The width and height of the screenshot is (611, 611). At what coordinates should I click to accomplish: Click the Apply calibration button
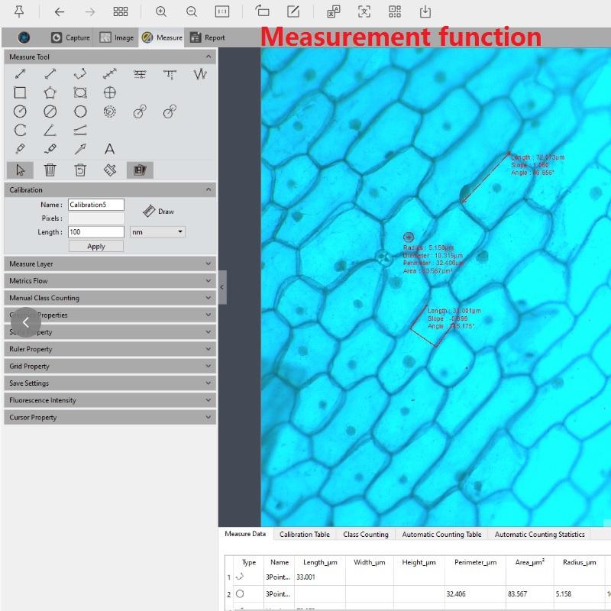tap(96, 246)
